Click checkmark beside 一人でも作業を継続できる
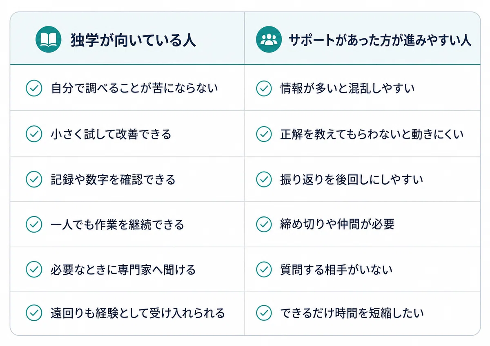Image resolution: width=490 pixels, height=346 pixels. [x=34, y=224]
